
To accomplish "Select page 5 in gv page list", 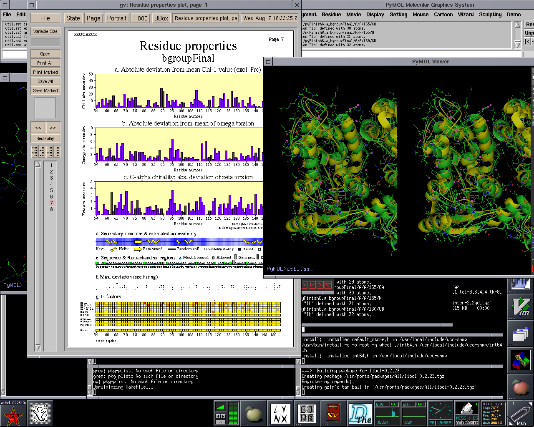I will click(x=51, y=191).
